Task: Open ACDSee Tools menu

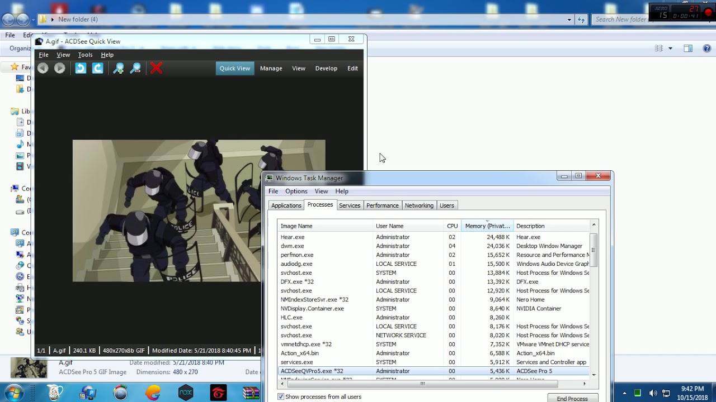Action: pyautogui.click(x=86, y=55)
